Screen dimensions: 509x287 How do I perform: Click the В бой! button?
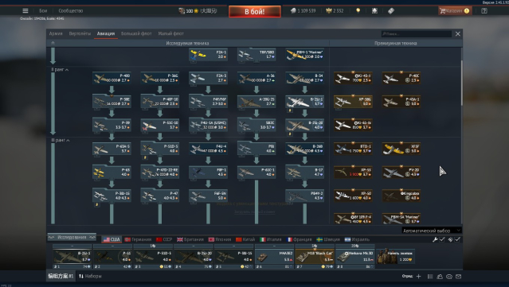[255, 12]
